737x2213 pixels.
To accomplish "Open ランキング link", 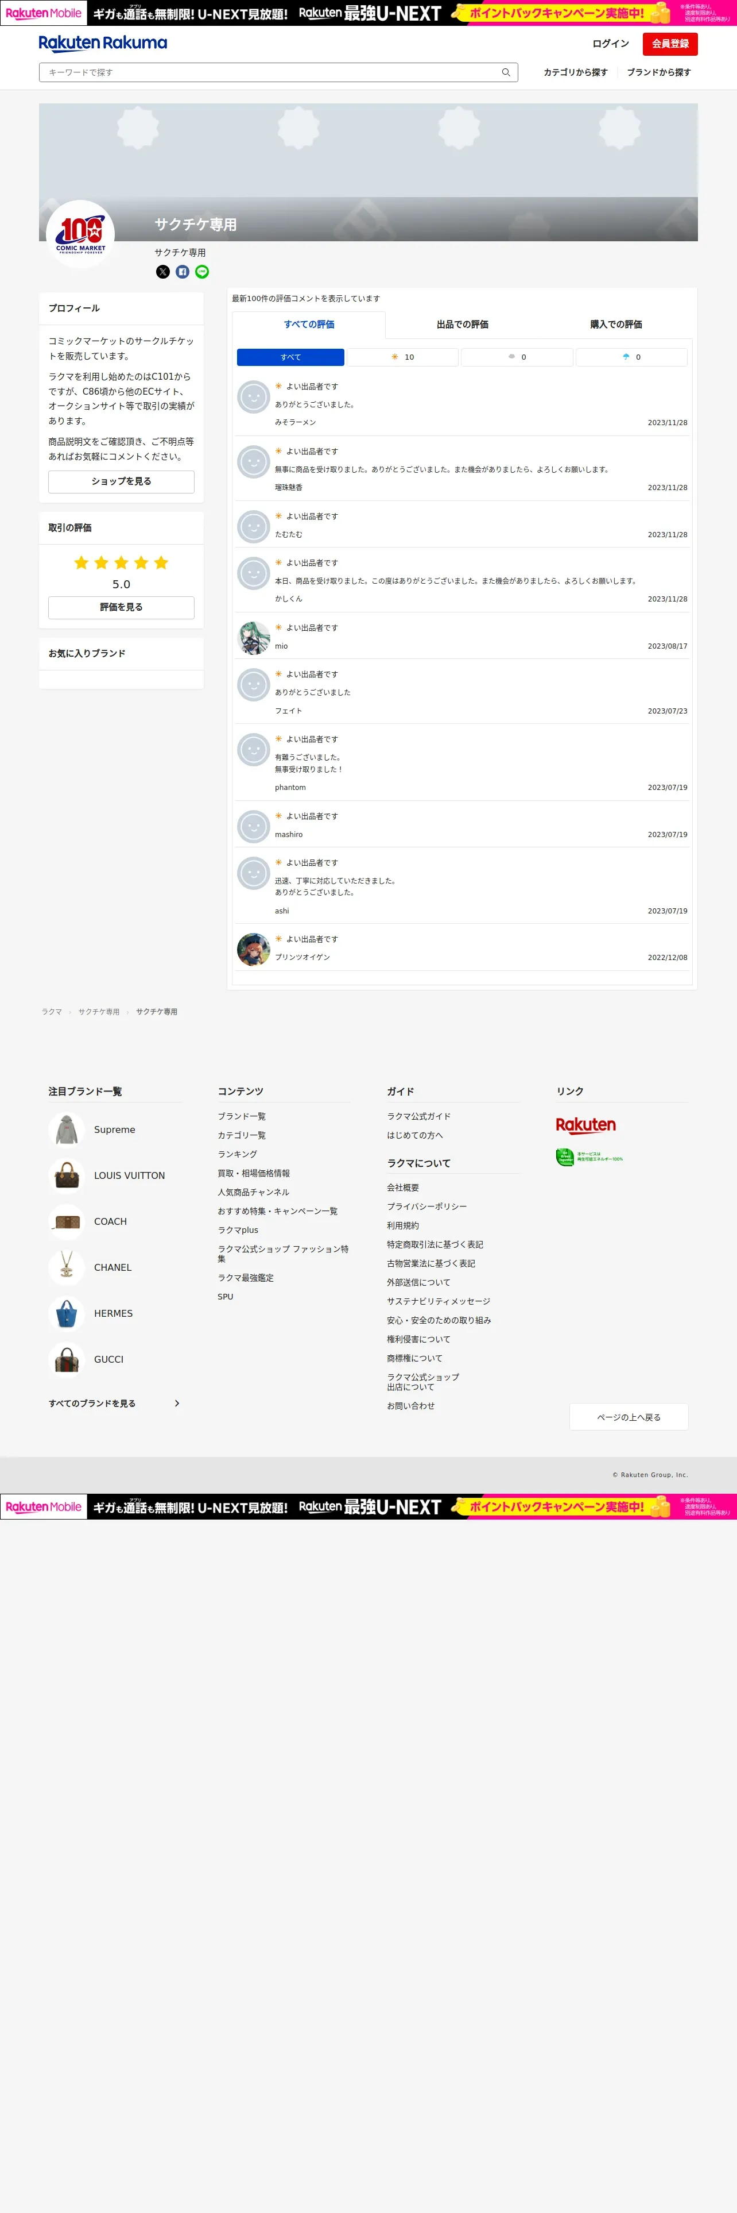I will (x=238, y=1155).
